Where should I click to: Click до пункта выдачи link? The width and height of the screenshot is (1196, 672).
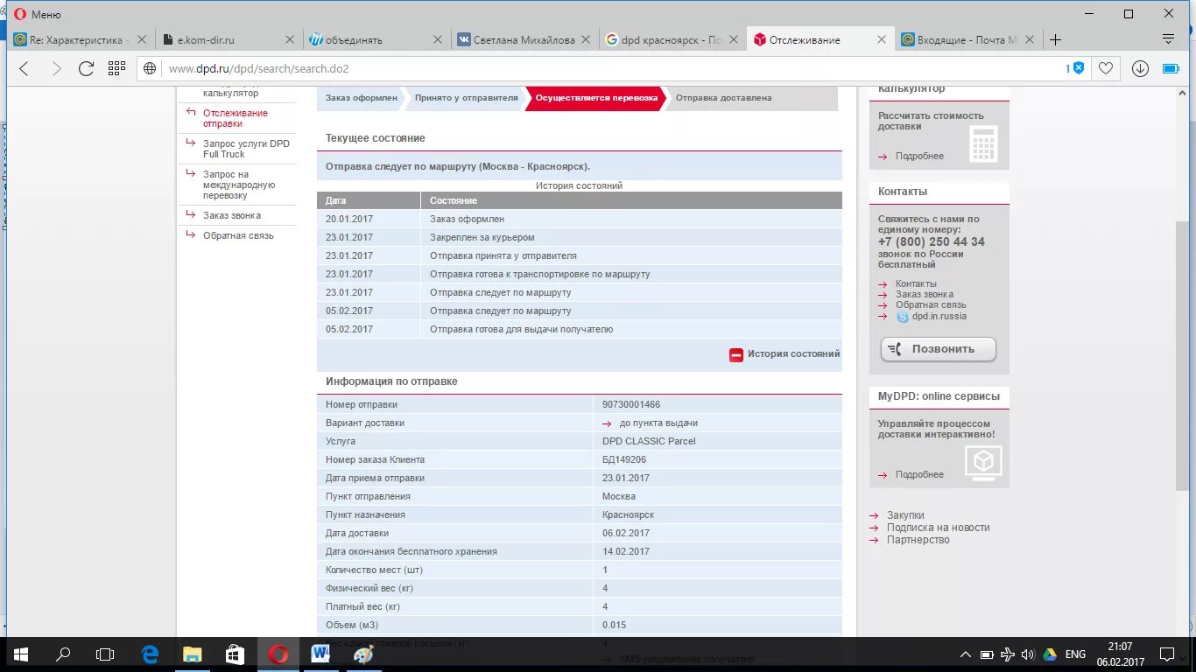click(x=658, y=423)
